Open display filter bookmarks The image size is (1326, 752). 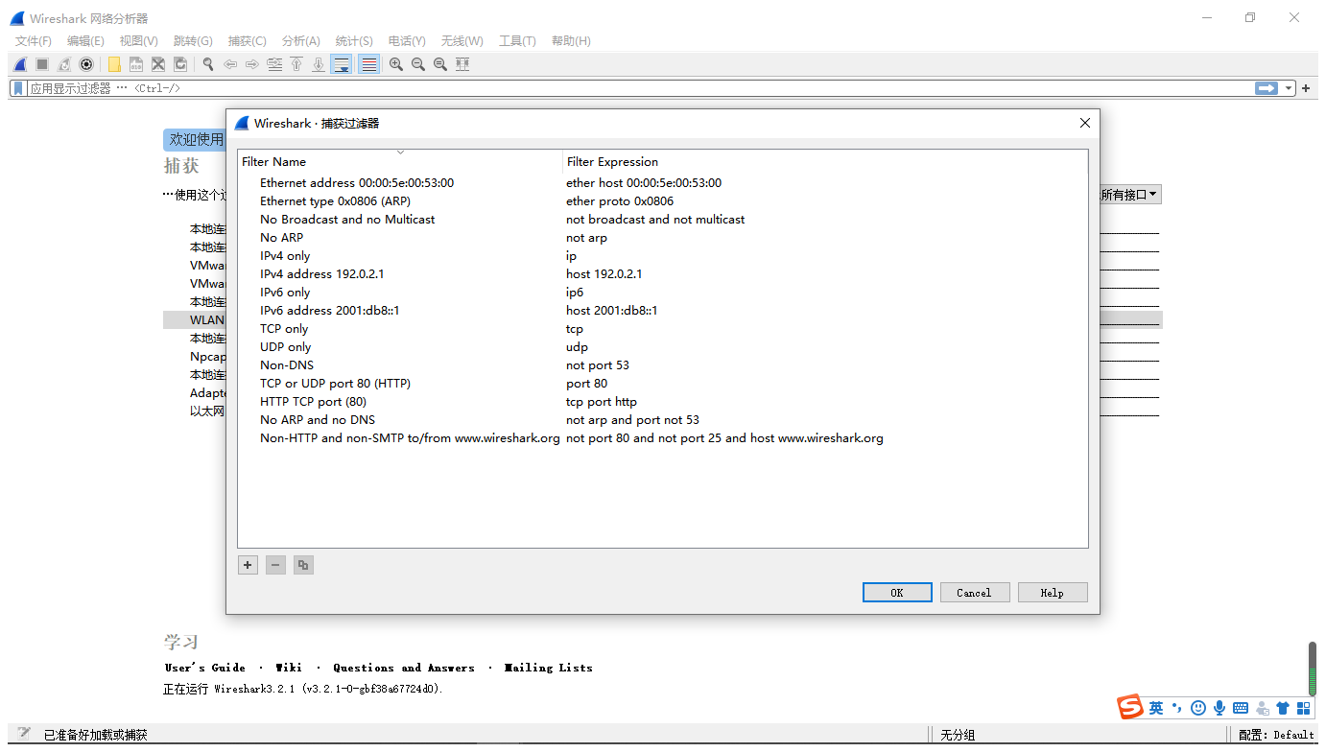pos(18,88)
